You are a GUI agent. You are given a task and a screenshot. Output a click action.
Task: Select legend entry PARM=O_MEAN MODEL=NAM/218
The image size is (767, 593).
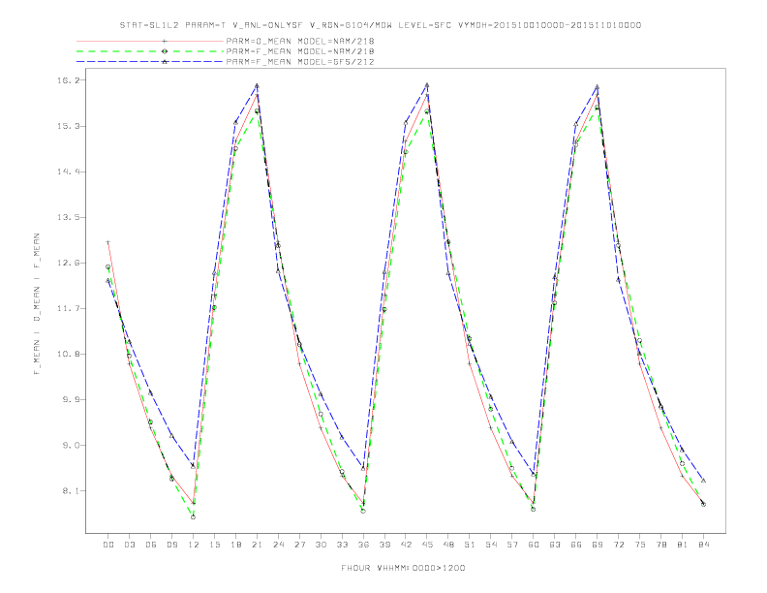point(300,41)
